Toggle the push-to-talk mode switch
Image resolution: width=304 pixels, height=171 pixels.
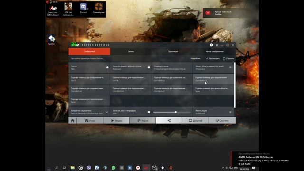click(230, 112)
